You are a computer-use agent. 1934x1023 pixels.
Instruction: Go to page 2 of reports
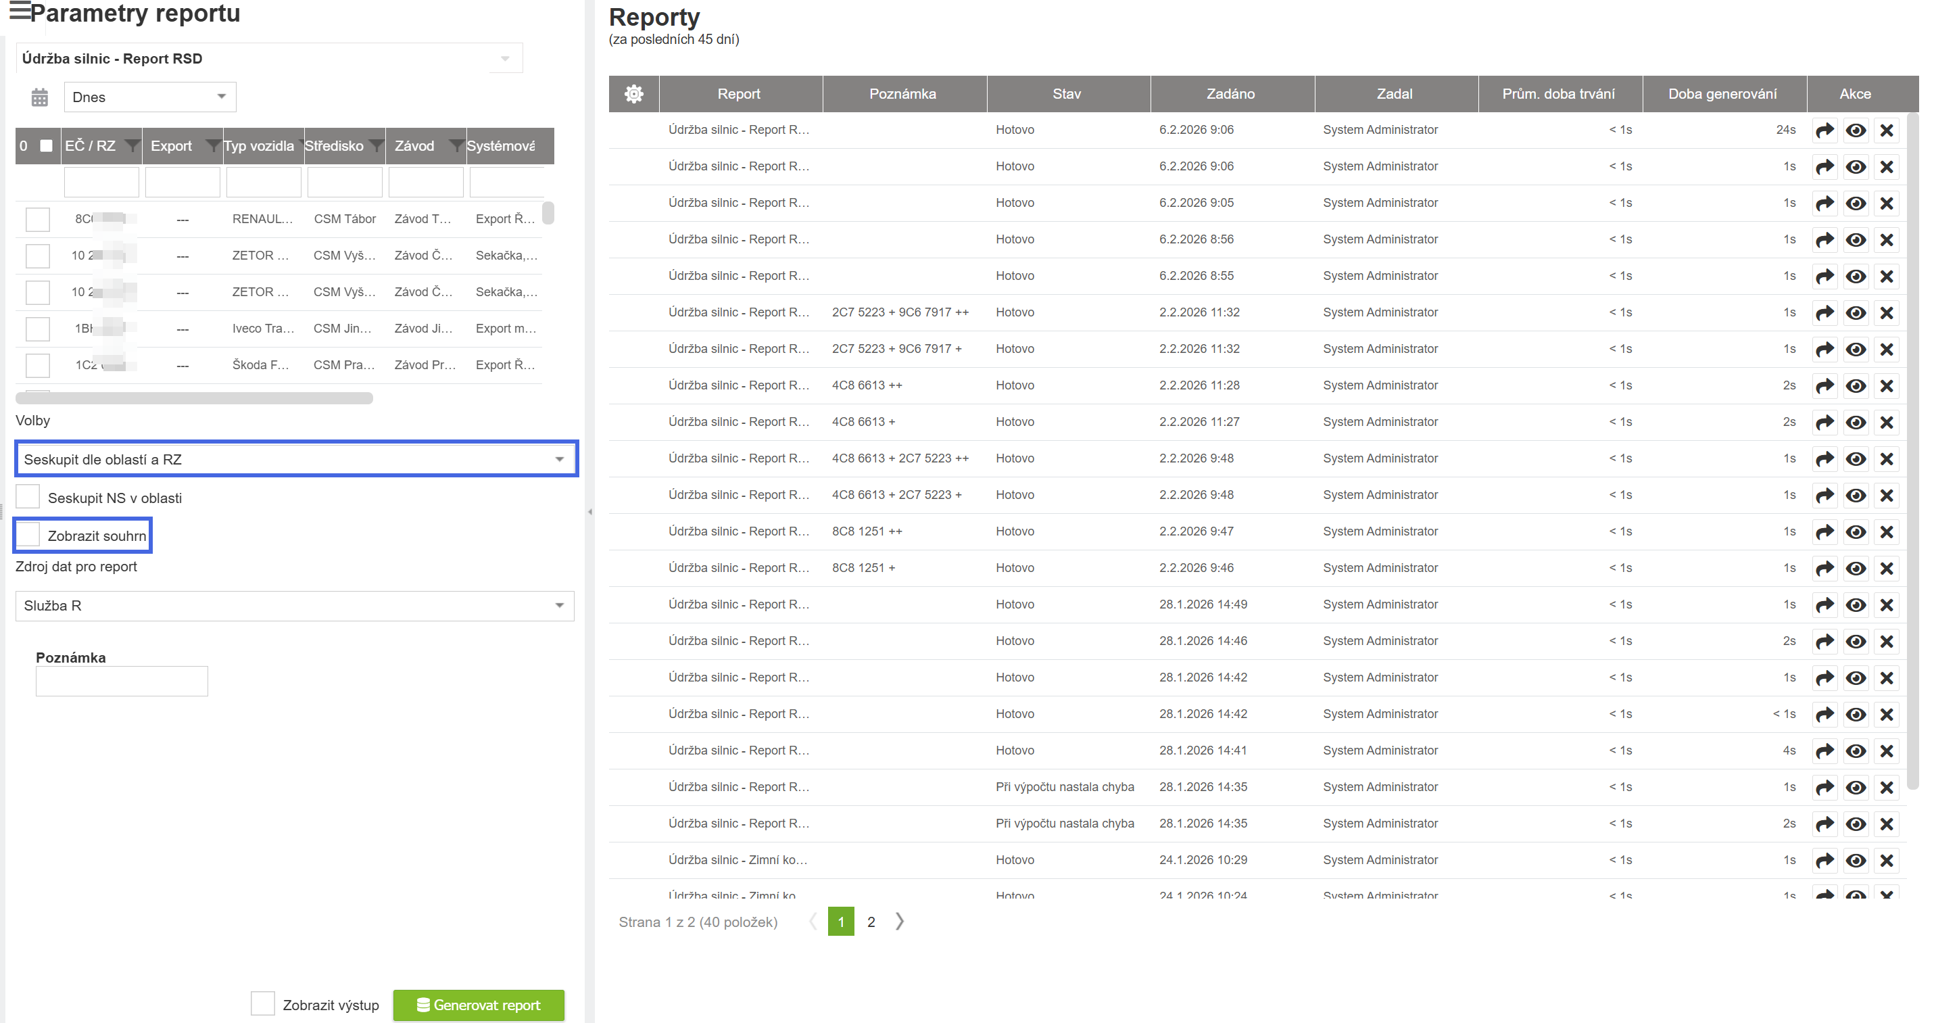click(x=871, y=922)
